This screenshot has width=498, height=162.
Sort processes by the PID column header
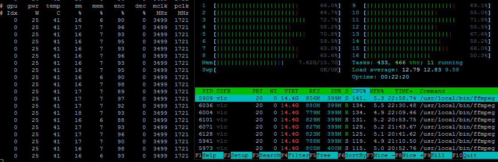[x=207, y=91]
